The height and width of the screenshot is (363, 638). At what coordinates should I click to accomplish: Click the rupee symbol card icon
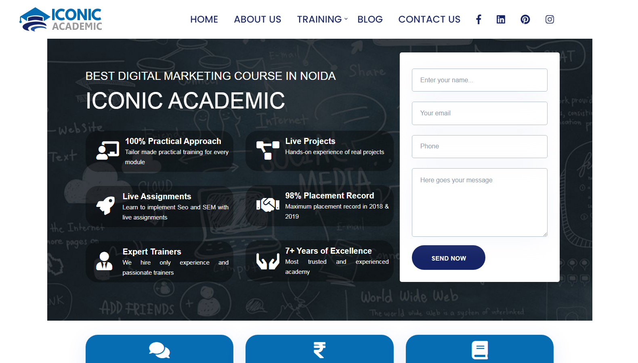click(x=319, y=350)
